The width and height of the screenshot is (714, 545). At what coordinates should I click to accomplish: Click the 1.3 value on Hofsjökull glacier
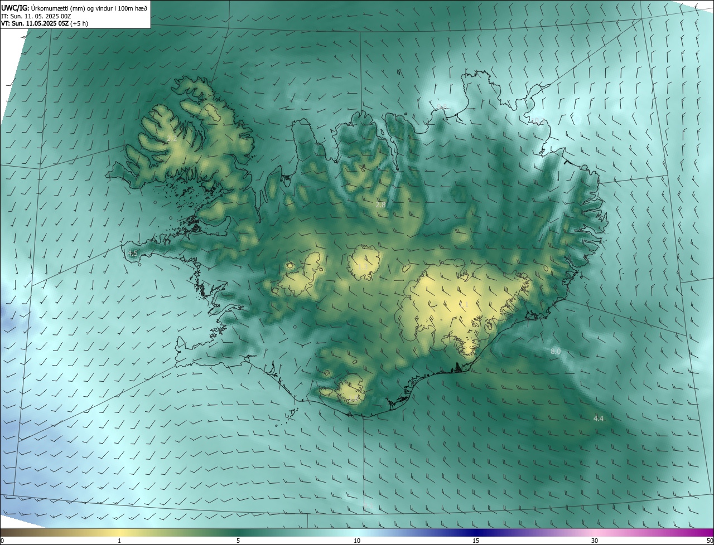(363, 267)
